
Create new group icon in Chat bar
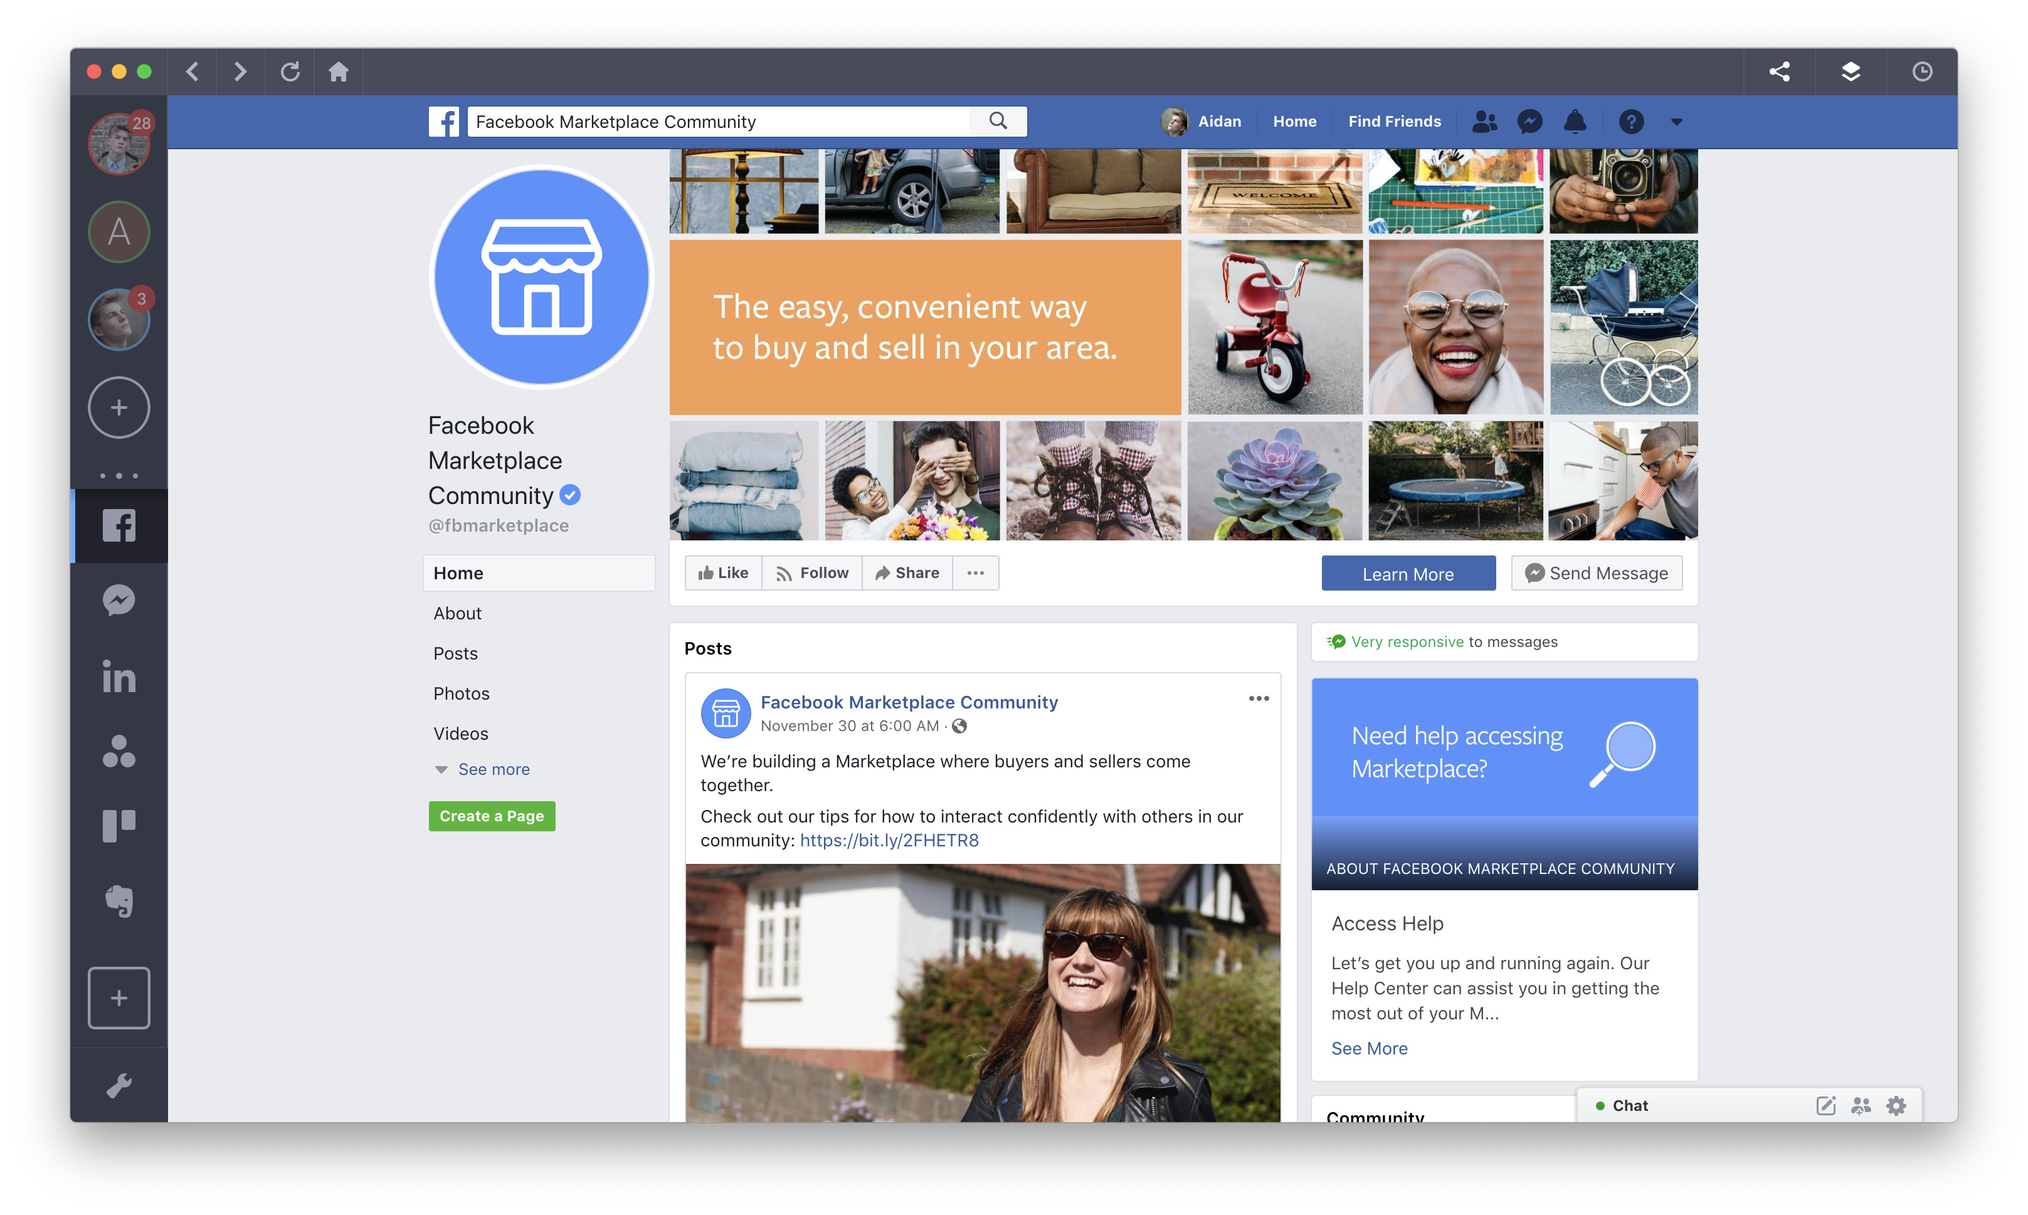tap(1861, 1105)
